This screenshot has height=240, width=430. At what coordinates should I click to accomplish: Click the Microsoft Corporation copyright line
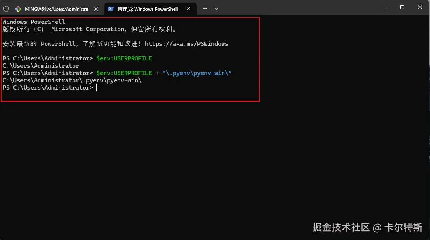point(90,29)
